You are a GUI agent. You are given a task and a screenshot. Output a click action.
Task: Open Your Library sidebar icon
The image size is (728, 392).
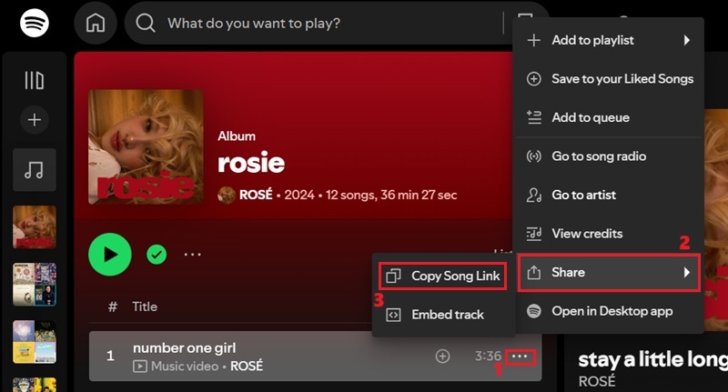pyautogui.click(x=35, y=80)
